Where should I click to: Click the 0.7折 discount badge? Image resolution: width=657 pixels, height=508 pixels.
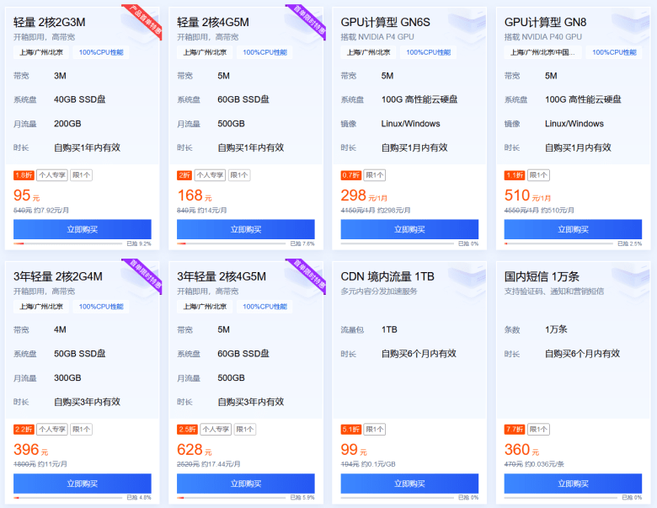(351, 175)
